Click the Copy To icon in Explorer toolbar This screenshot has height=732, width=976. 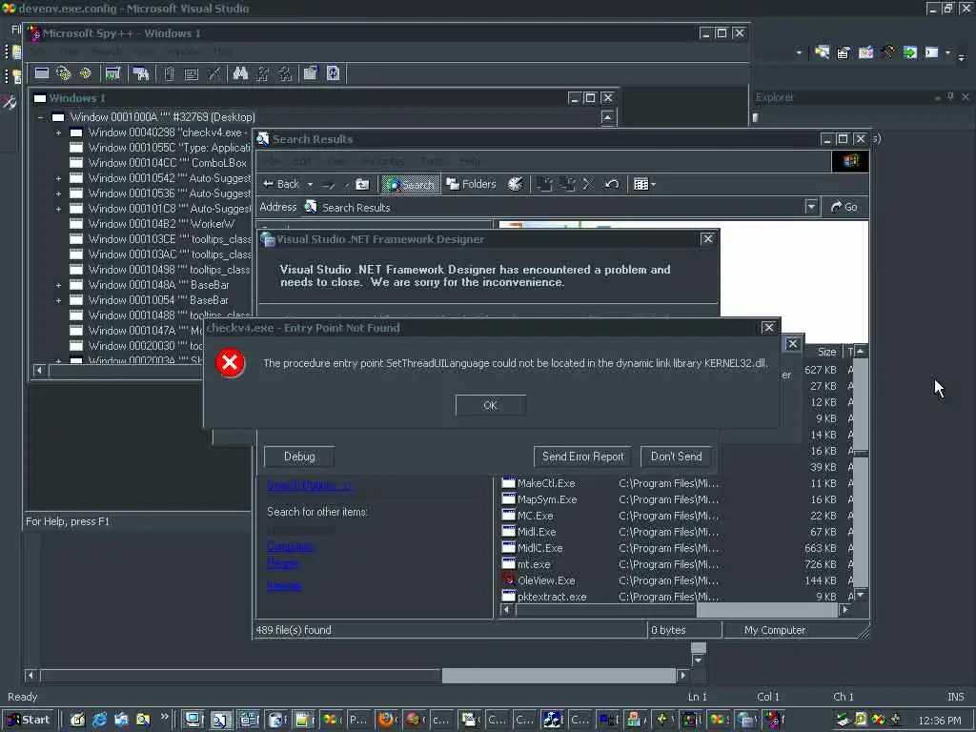(x=566, y=184)
